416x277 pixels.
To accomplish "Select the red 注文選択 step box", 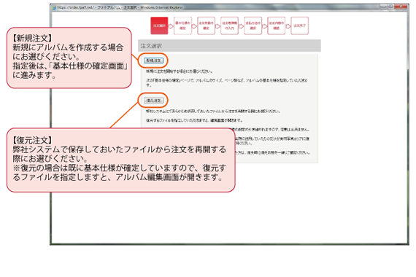I will point(159,26).
